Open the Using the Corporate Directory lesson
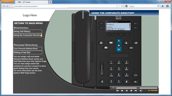This screenshot has height=96, width=172. tap(28, 35)
